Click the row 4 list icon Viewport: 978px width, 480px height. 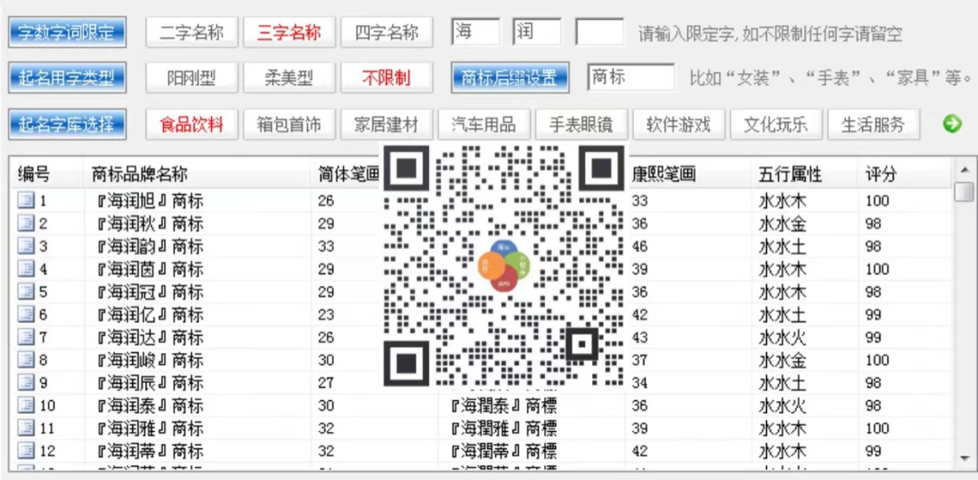coord(25,269)
